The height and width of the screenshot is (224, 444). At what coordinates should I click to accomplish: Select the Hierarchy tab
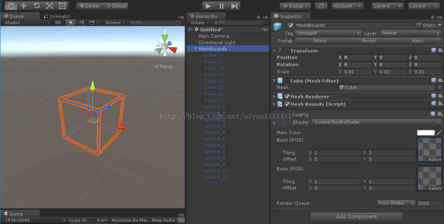click(x=206, y=16)
